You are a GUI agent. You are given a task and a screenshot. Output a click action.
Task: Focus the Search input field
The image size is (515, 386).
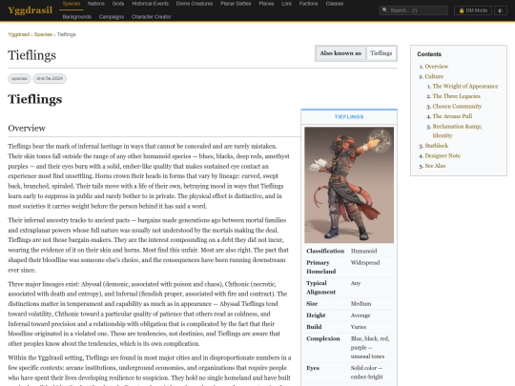click(414, 10)
